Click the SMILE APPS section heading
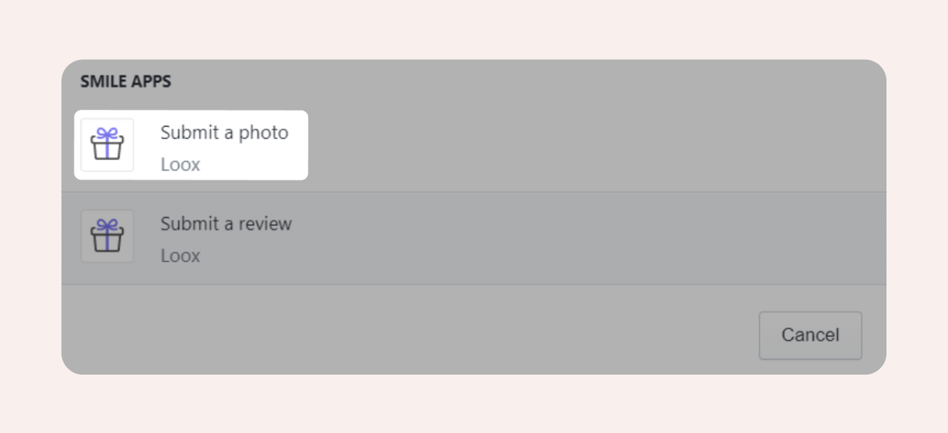Image resolution: width=948 pixels, height=433 pixels. click(126, 81)
